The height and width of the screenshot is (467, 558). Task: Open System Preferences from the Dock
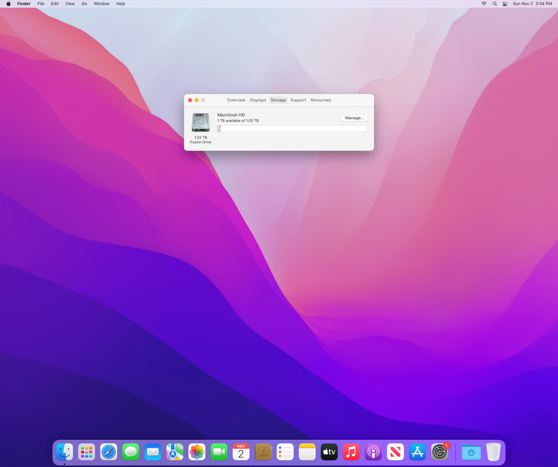[x=439, y=452]
